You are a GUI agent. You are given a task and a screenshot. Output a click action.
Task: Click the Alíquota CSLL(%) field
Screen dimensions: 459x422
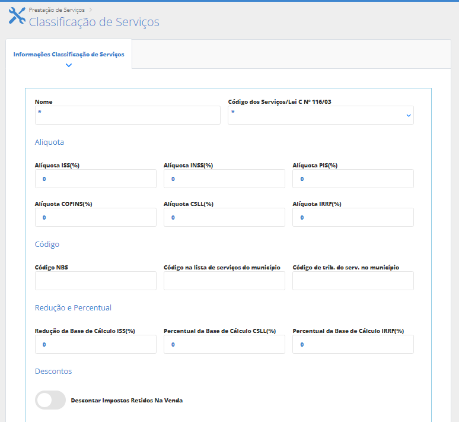coord(225,217)
